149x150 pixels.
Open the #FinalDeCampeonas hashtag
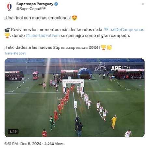[x=124, y=30]
